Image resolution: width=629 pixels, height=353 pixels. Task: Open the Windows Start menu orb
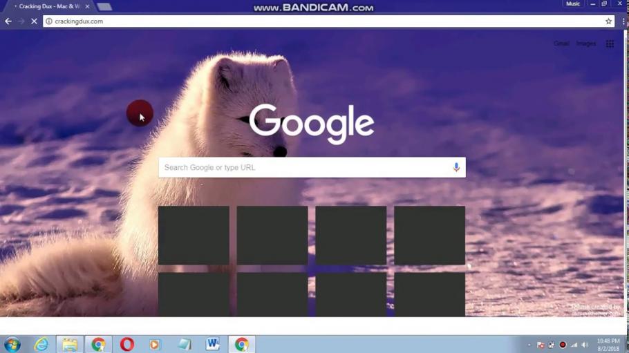click(12, 345)
